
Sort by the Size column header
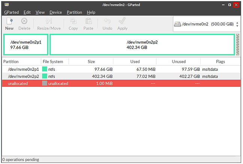tap(91, 61)
